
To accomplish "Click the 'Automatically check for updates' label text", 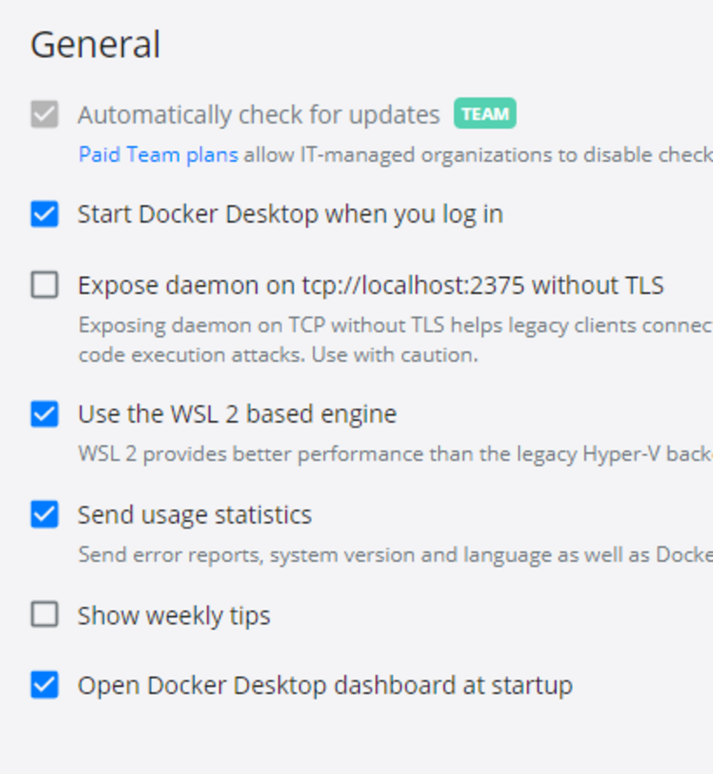I will click(259, 115).
